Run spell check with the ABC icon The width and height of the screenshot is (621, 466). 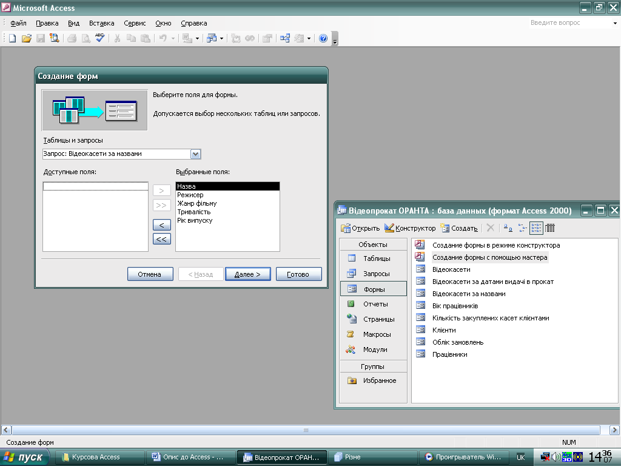pos(100,38)
